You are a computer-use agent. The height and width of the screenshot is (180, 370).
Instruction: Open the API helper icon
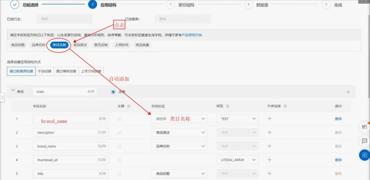point(364,127)
